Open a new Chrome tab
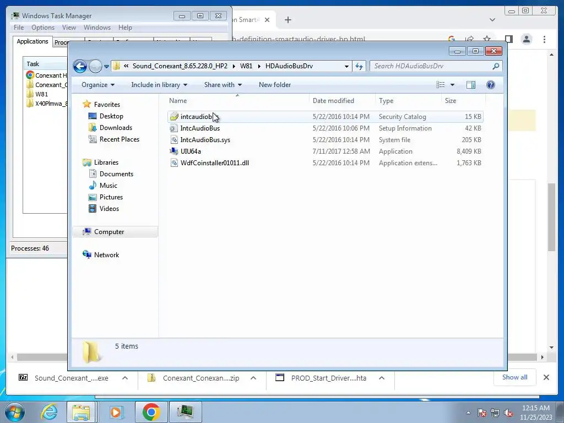564x423 pixels. tap(288, 20)
